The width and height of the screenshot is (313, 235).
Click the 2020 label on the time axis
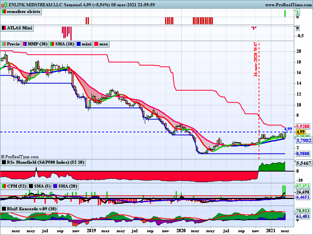182,231
